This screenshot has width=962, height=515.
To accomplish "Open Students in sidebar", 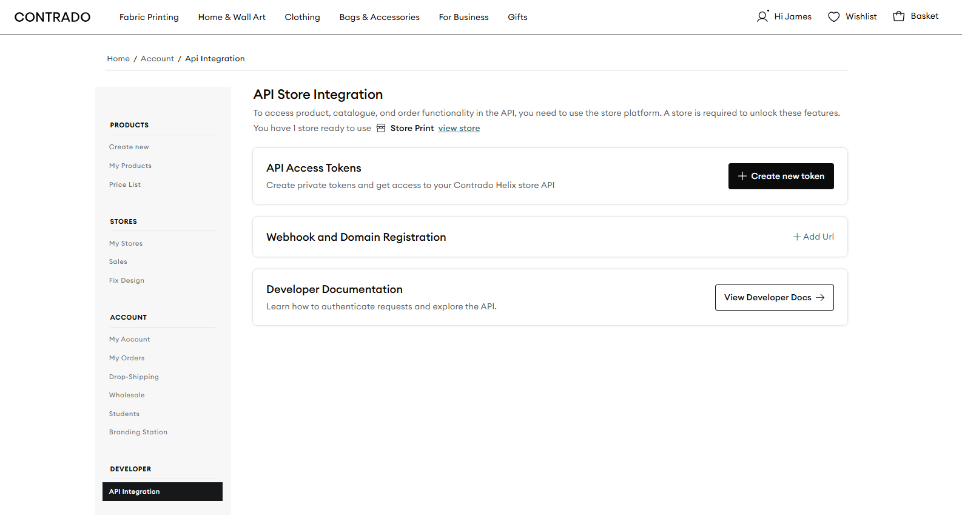I will [x=124, y=414].
